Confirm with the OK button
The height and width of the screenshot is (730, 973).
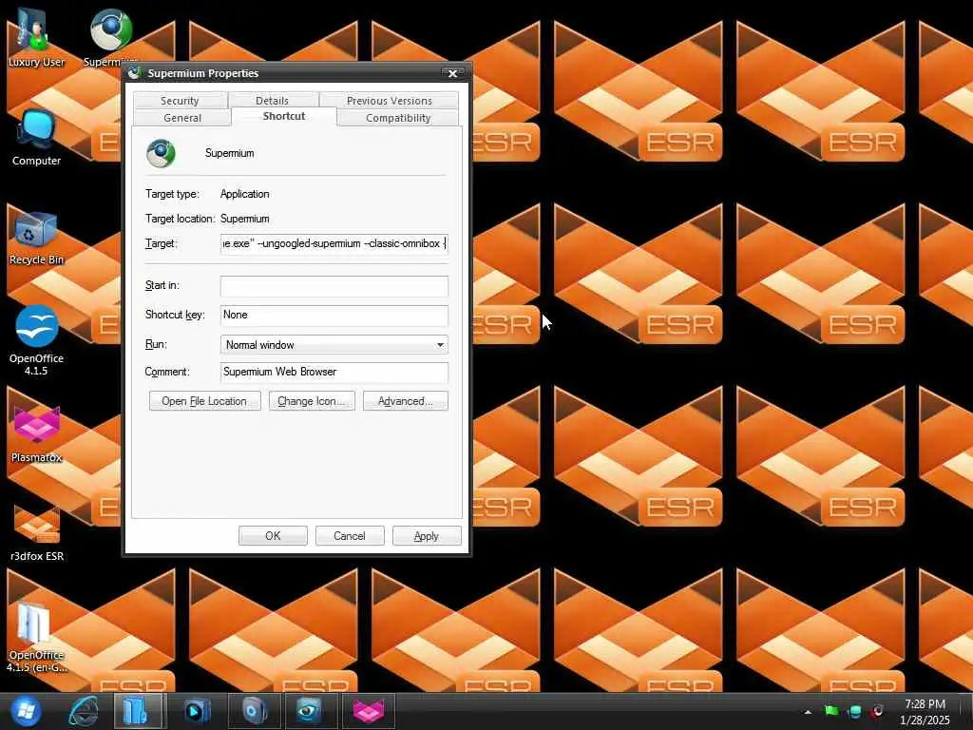[273, 536]
